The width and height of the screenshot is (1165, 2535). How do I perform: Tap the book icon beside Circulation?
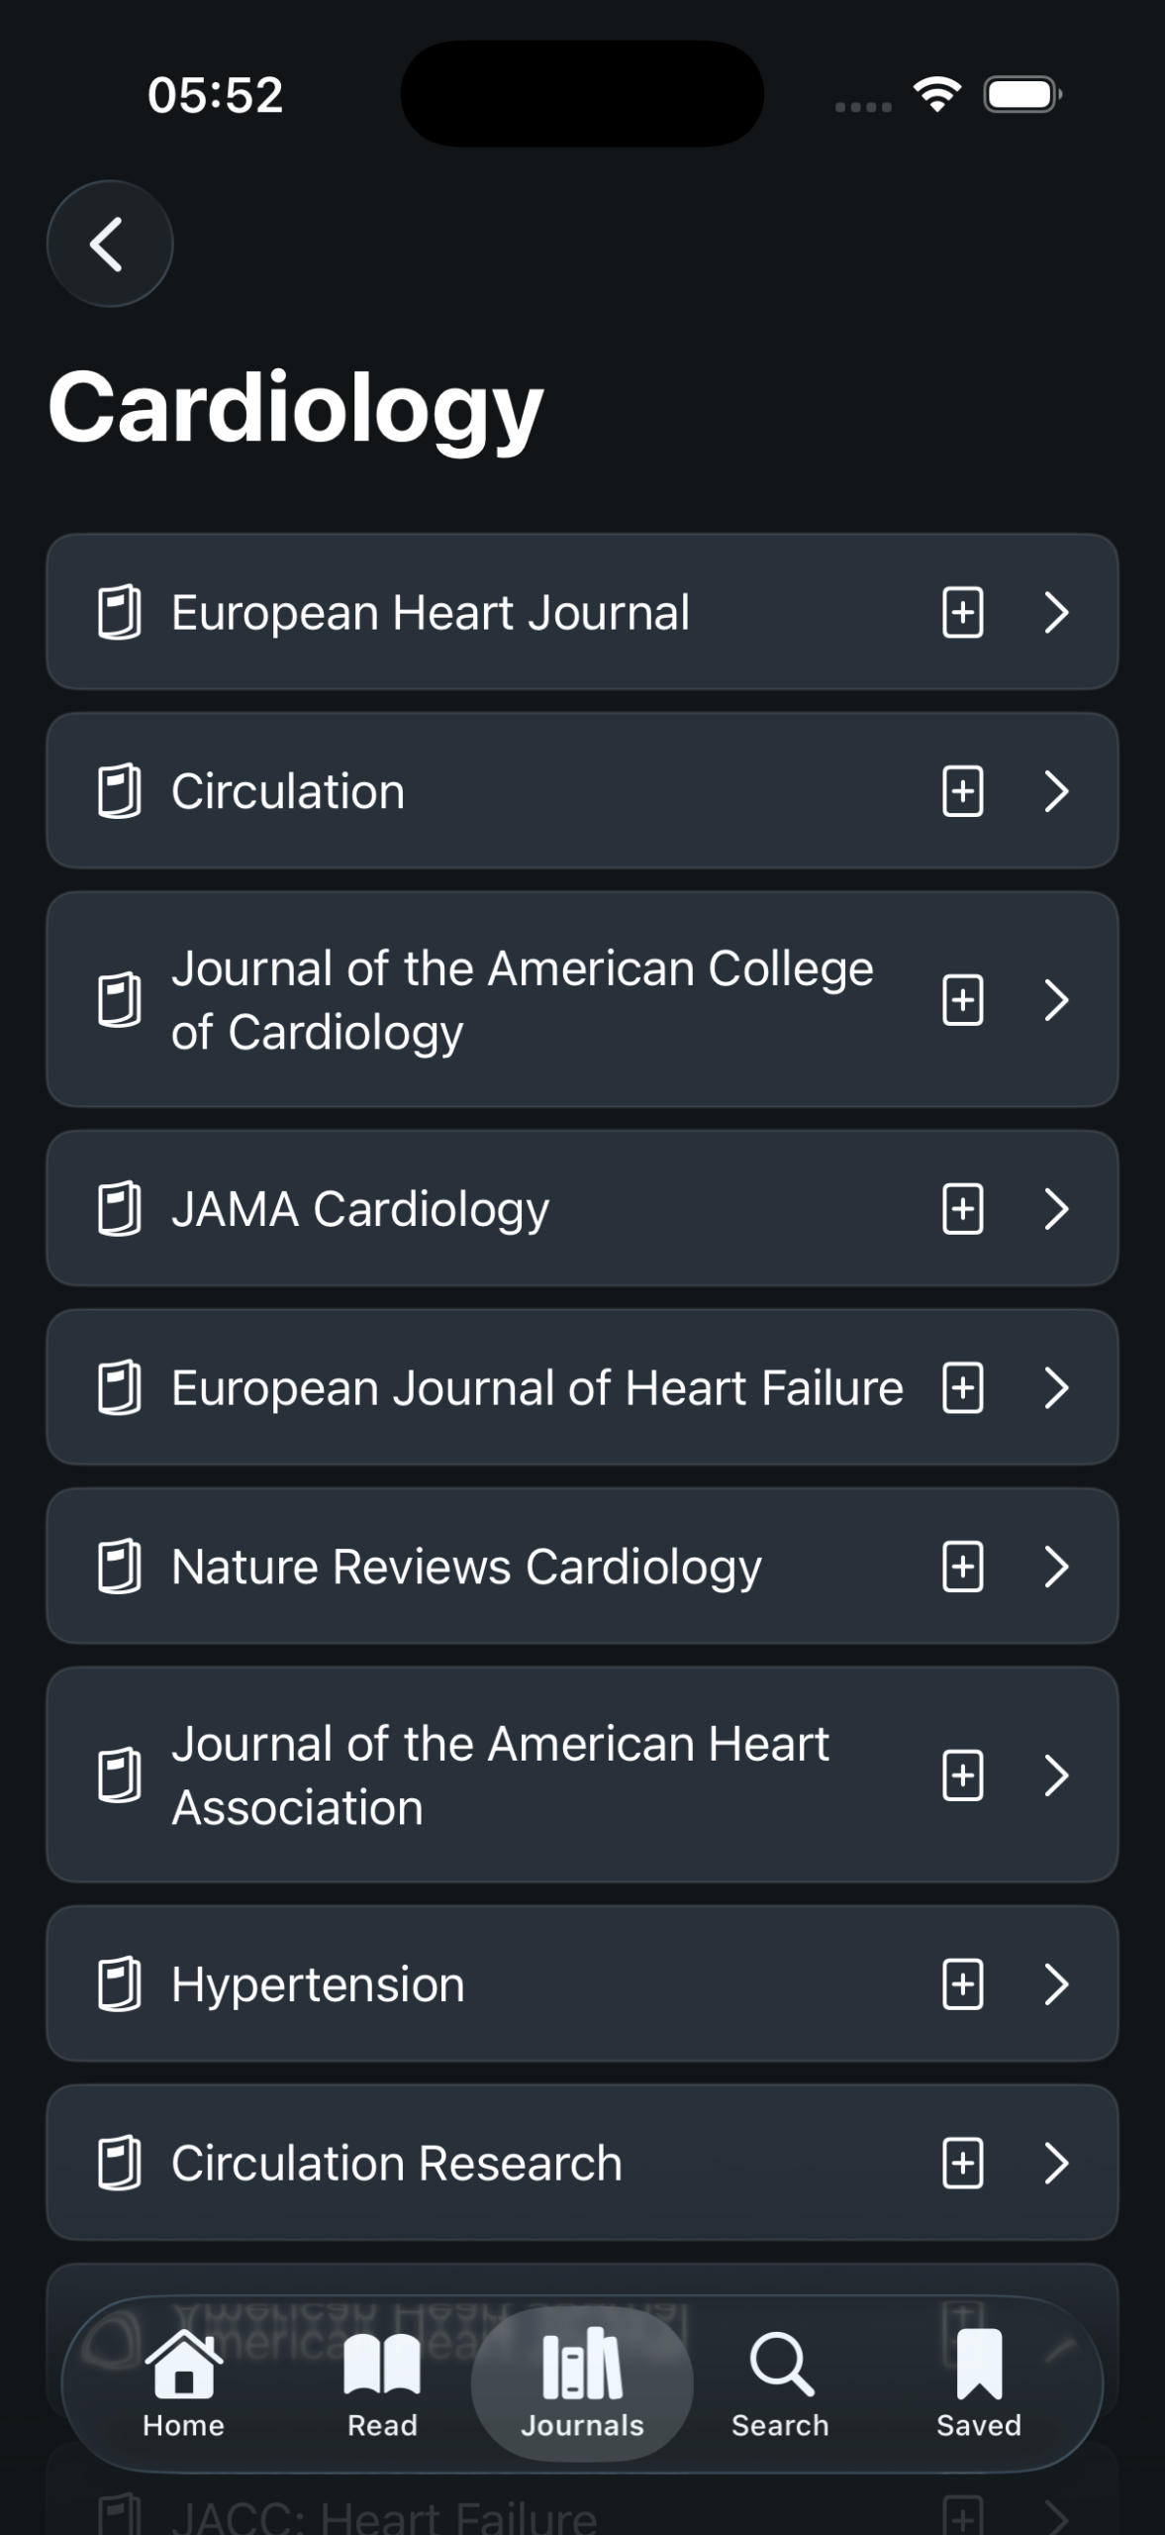(x=119, y=791)
